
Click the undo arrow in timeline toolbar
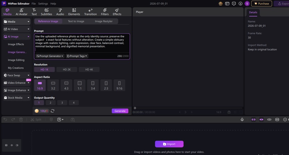[x=5, y=120]
